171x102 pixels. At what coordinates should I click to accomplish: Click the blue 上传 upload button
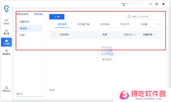[57, 17]
